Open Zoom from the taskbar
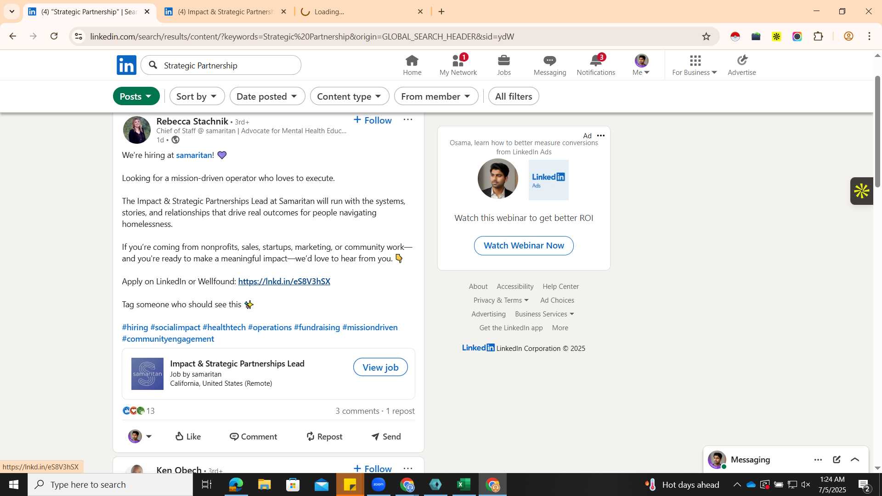This screenshot has width=882, height=496. (379, 485)
